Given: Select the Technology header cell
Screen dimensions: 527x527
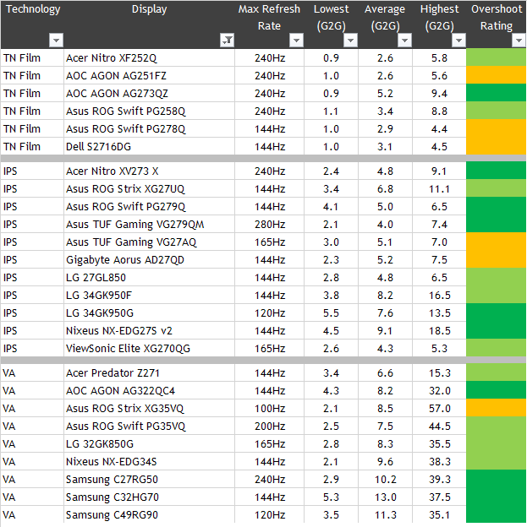Looking at the screenshot, I should (x=31, y=10).
